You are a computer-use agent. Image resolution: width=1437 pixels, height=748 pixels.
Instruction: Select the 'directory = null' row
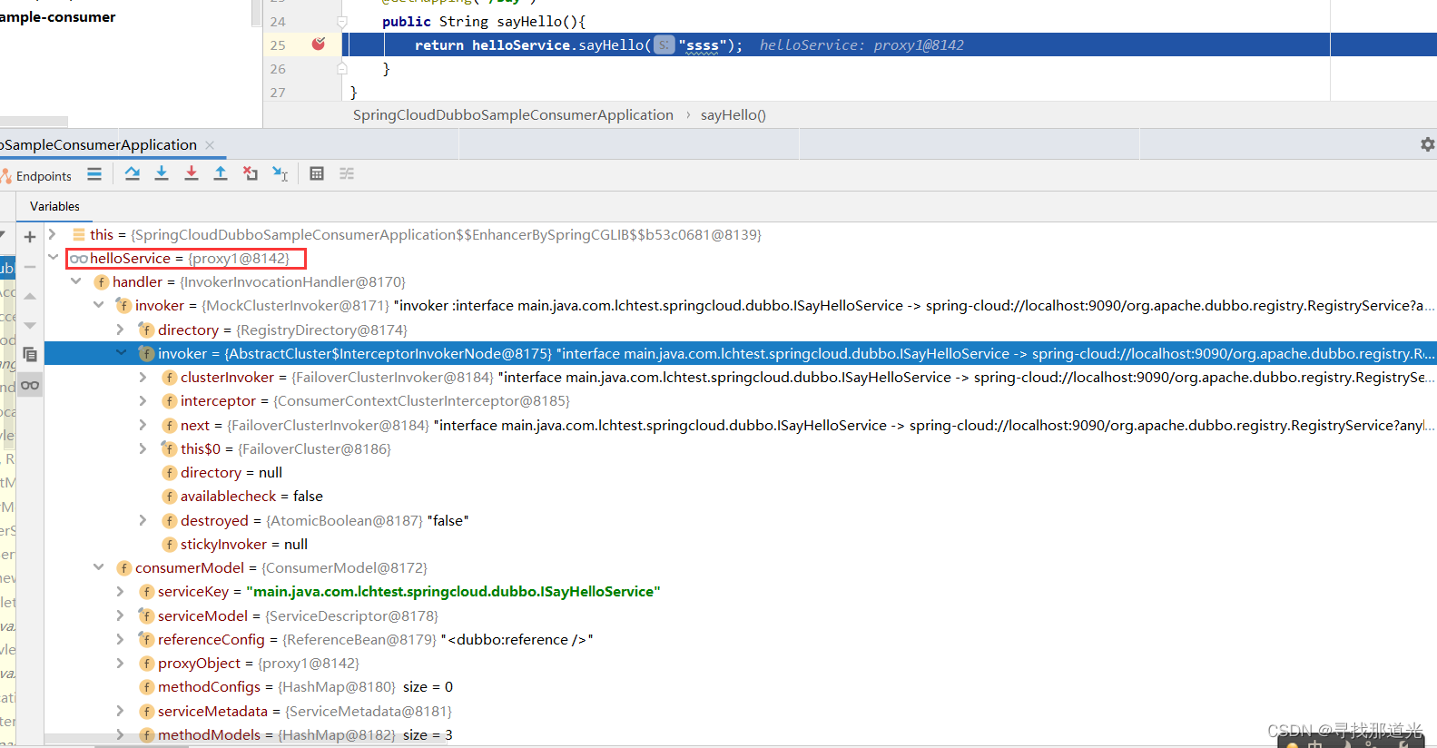point(740,472)
